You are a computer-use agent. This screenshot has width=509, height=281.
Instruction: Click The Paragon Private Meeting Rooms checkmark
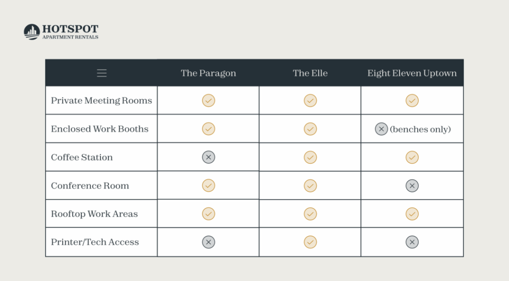pos(208,100)
